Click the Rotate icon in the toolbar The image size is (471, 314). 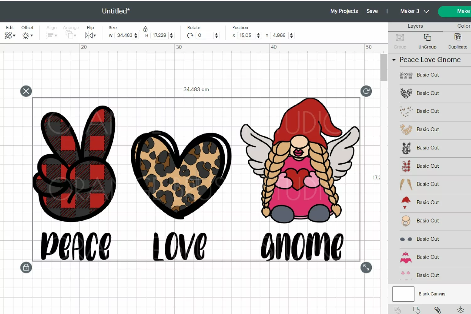(x=190, y=35)
